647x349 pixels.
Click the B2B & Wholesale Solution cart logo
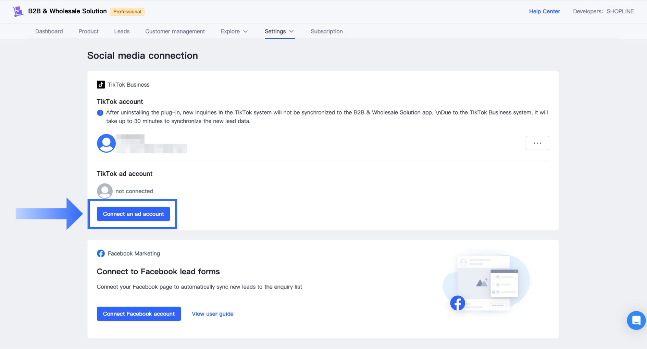[x=18, y=11]
